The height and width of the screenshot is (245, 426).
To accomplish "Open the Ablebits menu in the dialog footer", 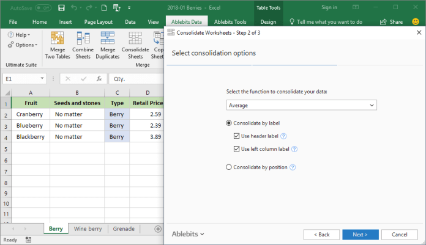I will (x=188, y=234).
